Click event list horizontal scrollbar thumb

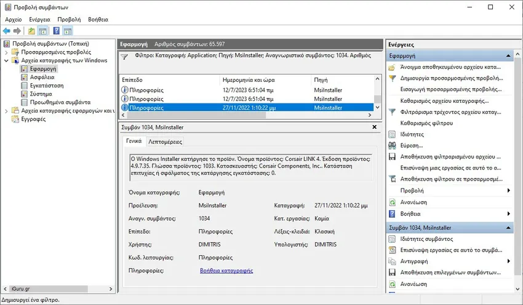click(196, 115)
